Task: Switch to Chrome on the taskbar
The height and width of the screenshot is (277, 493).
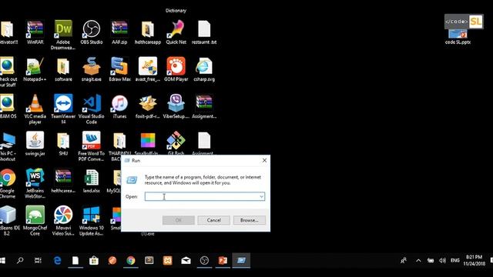Action: [131, 260]
